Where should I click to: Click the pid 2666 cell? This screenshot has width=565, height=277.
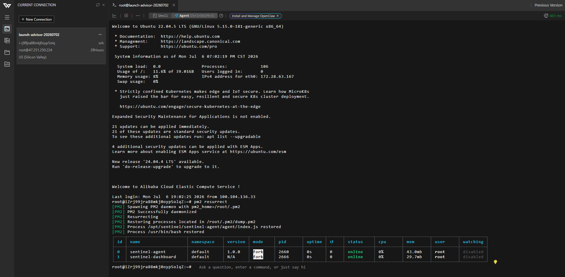coord(284,257)
